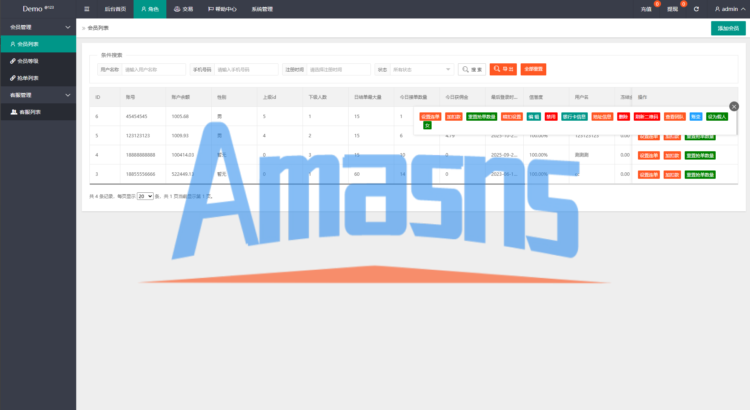Open 抢单列表 in the sidebar

coord(28,78)
